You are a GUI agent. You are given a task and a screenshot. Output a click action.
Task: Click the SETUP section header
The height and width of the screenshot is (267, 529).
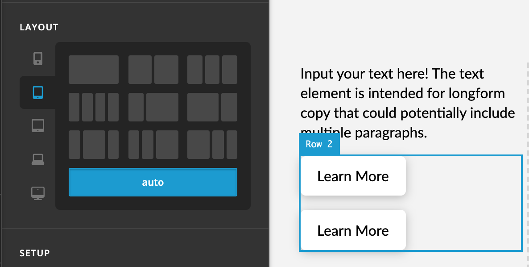[35, 253]
